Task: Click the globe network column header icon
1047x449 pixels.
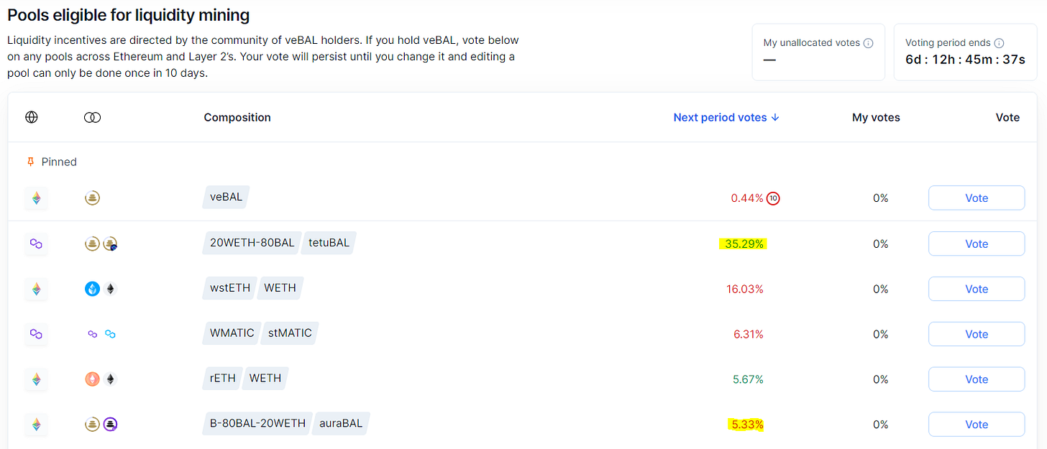Action: tap(32, 117)
